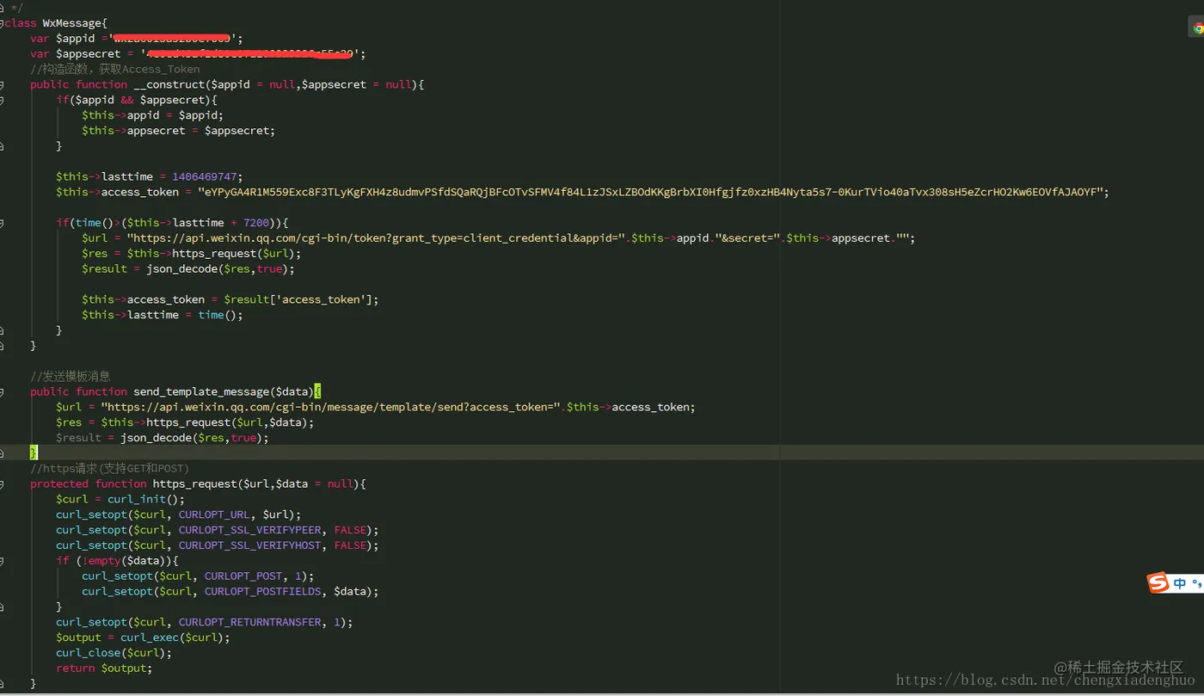The image size is (1204, 696).
Task: Click the CURLOPT_SSL_VERIFYHOST line
Action: tap(218, 545)
